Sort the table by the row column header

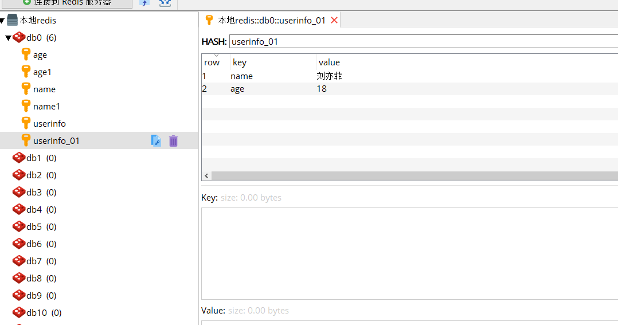[212, 62]
